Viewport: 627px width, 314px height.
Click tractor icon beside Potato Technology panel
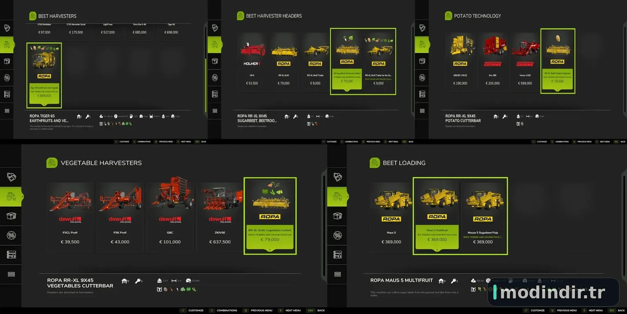coord(422,45)
